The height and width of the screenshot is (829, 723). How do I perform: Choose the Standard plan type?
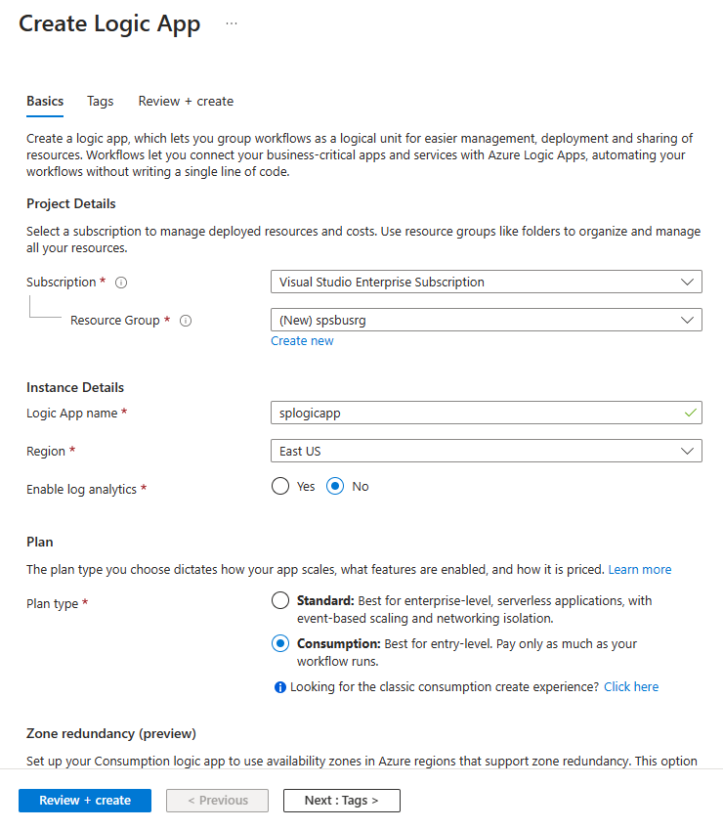click(x=280, y=600)
